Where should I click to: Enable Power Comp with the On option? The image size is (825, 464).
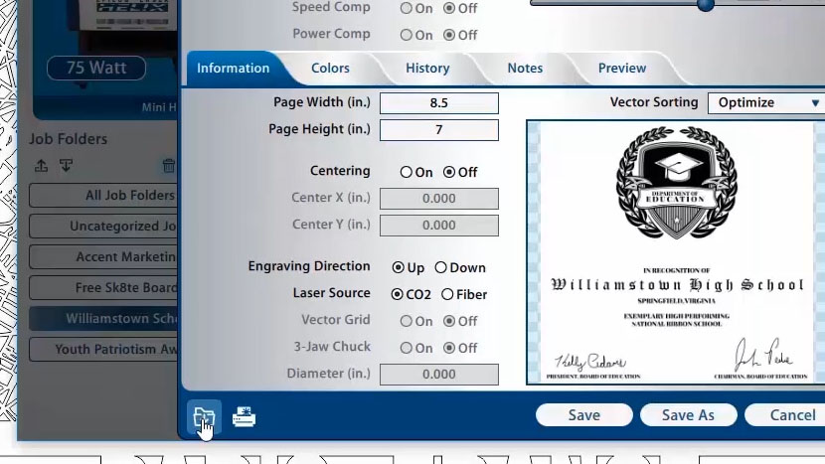[407, 35]
